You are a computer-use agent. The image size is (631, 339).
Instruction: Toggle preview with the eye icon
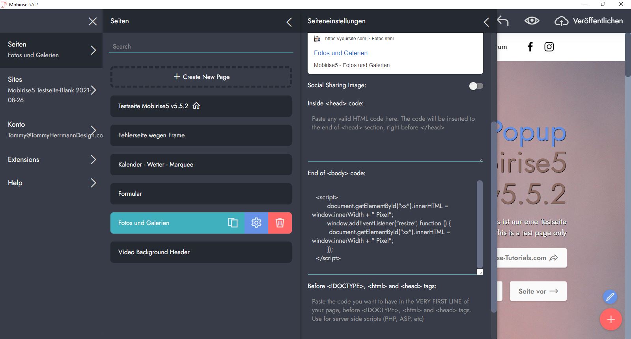click(532, 21)
